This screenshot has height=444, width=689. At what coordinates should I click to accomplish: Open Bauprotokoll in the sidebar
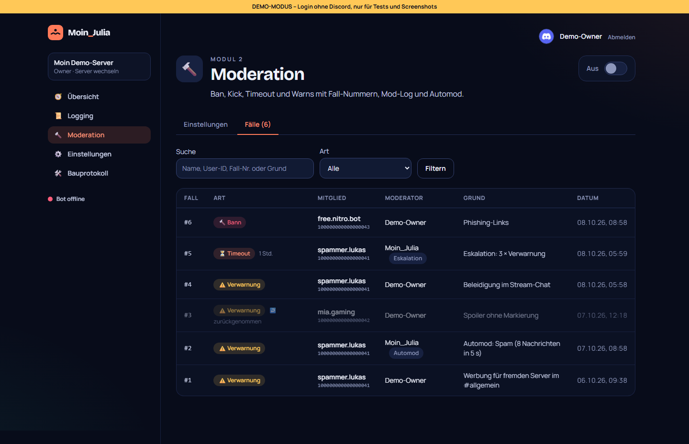click(x=99, y=173)
